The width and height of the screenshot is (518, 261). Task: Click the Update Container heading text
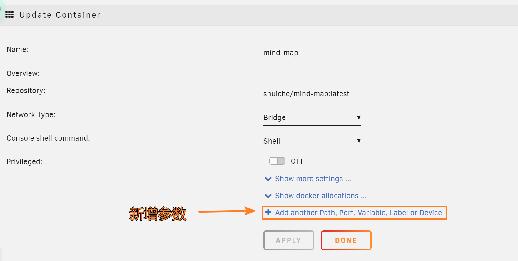pos(60,15)
